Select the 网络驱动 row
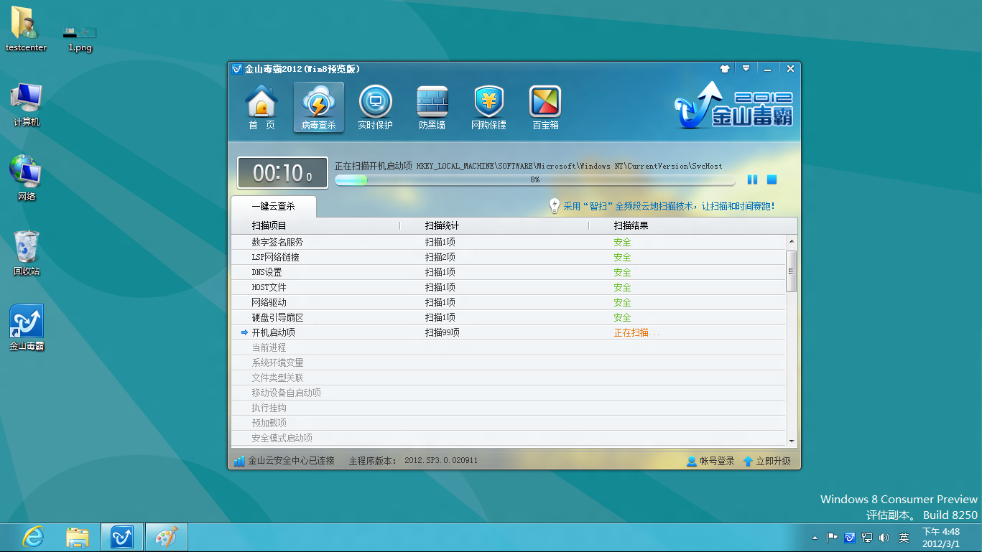Viewport: 982px width, 552px height. coord(508,302)
